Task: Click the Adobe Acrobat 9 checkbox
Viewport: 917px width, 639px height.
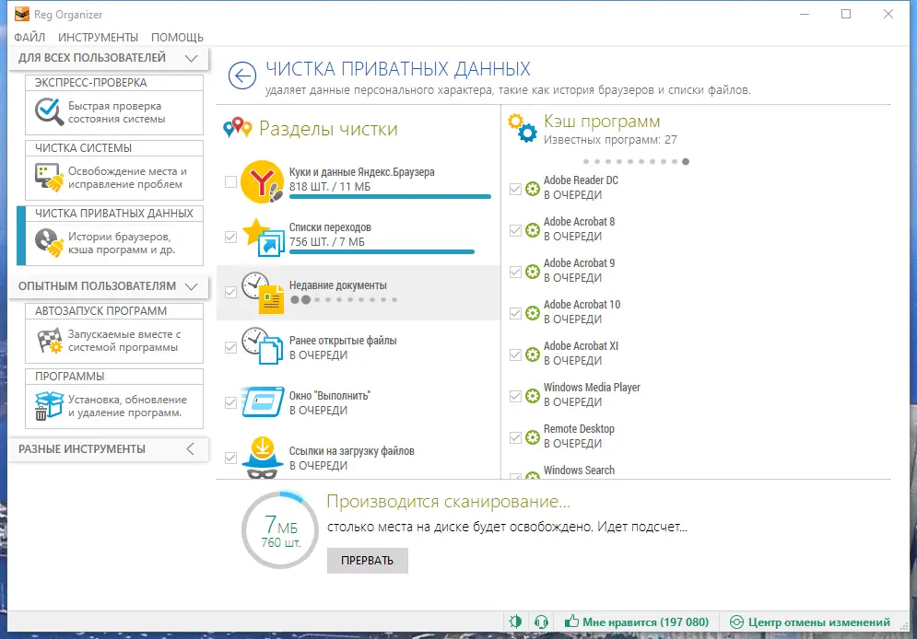Action: pyautogui.click(x=515, y=272)
